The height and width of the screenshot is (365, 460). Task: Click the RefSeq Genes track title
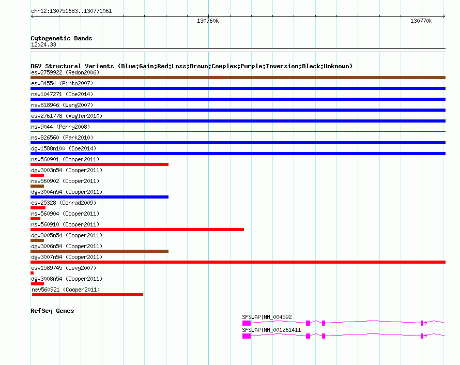click(52, 311)
